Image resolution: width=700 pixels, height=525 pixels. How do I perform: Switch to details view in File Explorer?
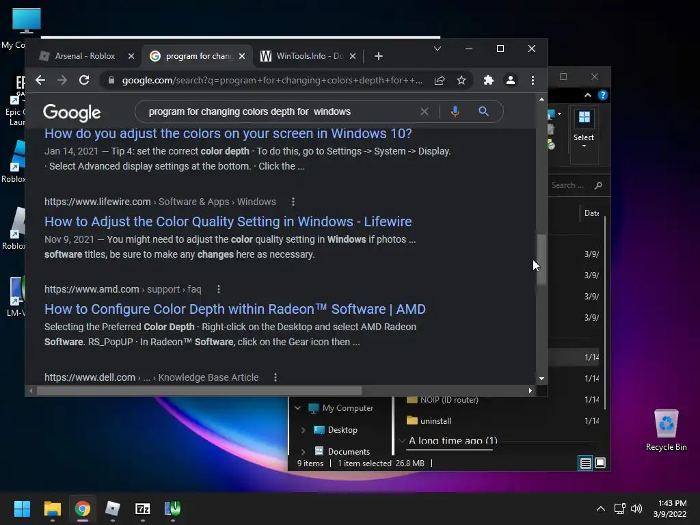[x=585, y=463]
